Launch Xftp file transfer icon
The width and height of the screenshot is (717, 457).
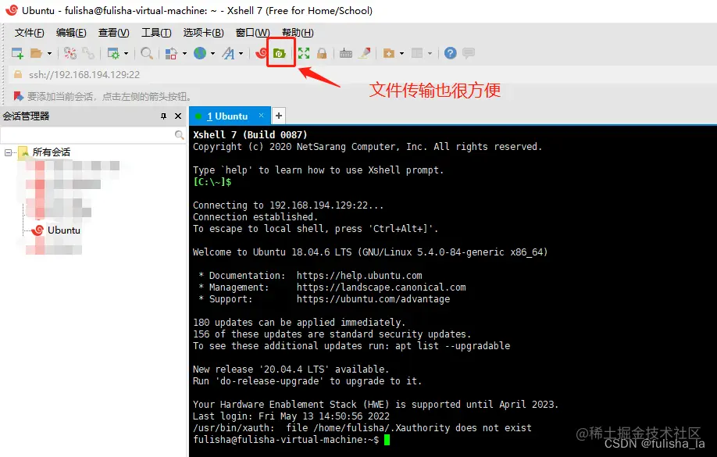[x=280, y=54]
